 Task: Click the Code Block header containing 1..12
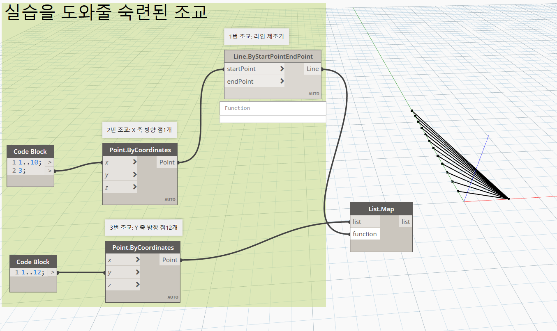pos(33,262)
